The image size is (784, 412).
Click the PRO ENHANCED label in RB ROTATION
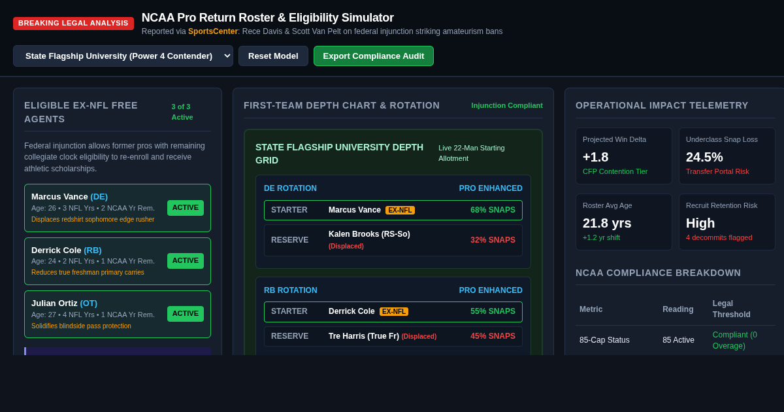click(491, 290)
